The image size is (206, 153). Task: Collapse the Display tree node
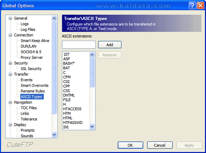pos(10,125)
